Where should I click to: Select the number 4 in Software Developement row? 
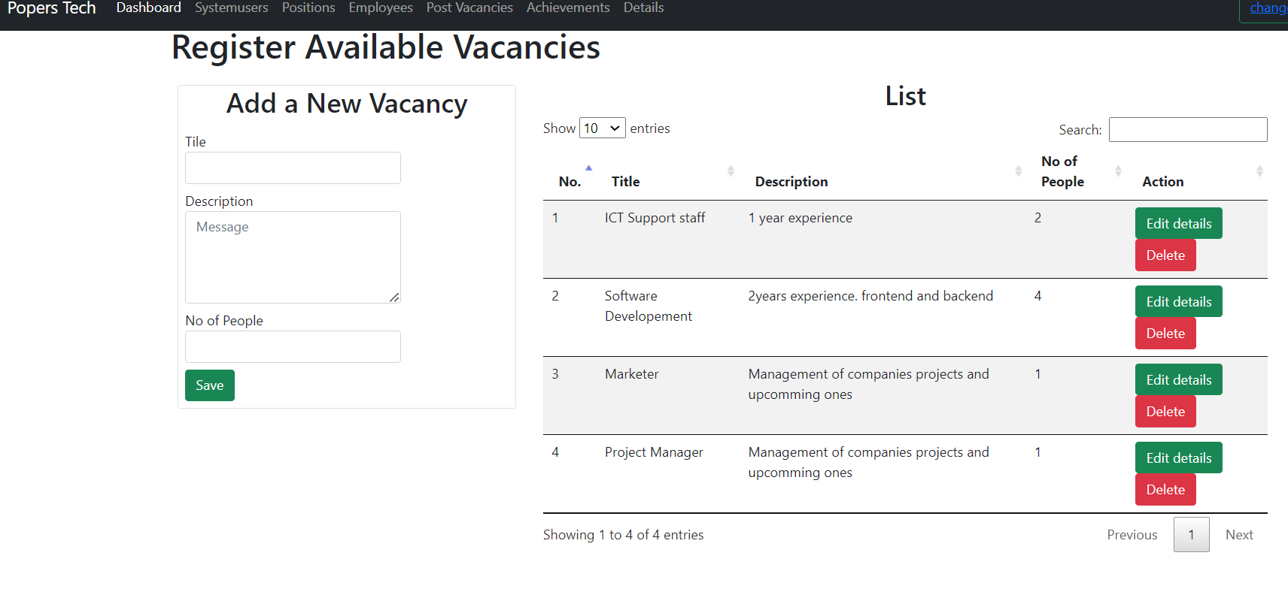pyautogui.click(x=1038, y=296)
